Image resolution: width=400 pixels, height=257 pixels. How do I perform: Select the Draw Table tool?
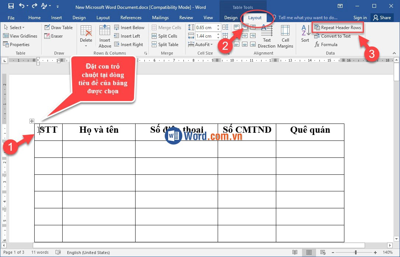click(59, 27)
